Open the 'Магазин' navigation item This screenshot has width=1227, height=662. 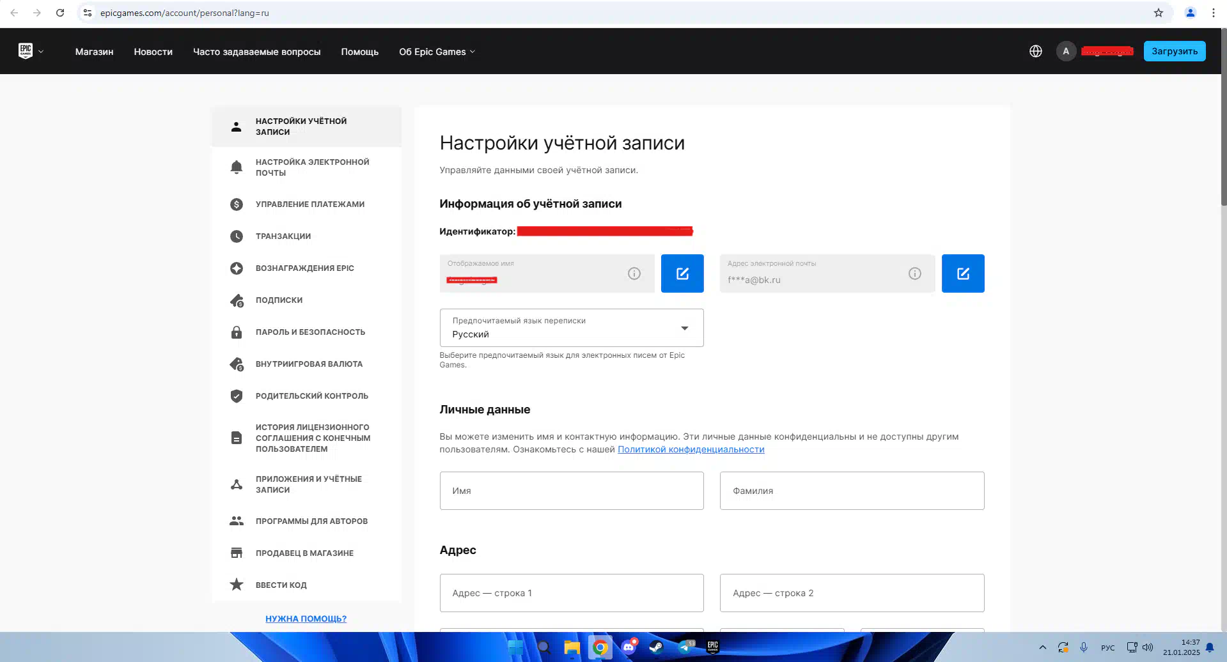pyautogui.click(x=94, y=52)
